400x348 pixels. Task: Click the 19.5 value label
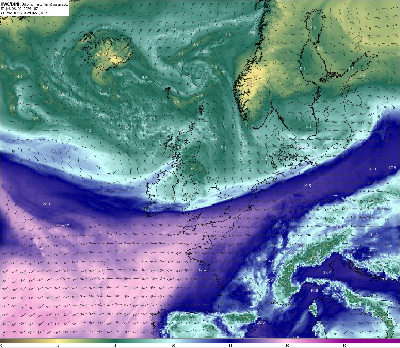pos(307,186)
